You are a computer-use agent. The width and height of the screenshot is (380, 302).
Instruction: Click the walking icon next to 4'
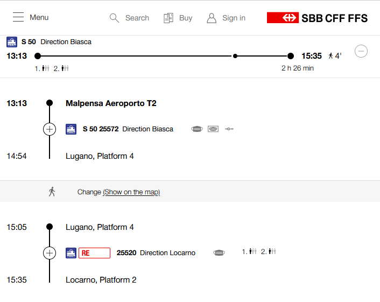pos(330,56)
